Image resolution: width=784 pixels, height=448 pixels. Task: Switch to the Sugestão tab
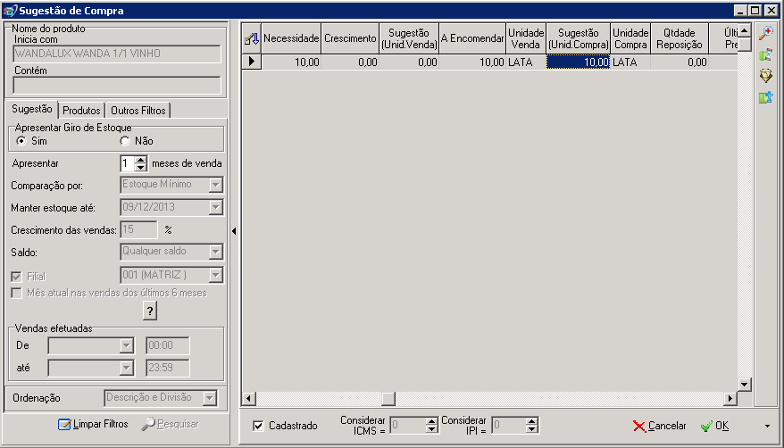tap(32, 109)
